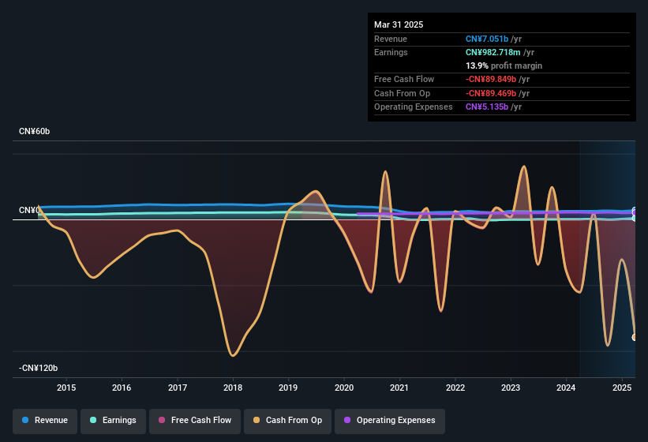This screenshot has height=442, width=648.
Task: Click the CN¥5.135b operating expenses value
Action: pos(487,107)
